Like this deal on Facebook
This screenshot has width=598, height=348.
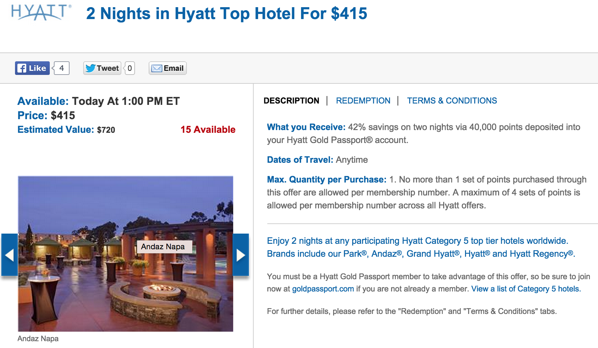pos(32,68)
